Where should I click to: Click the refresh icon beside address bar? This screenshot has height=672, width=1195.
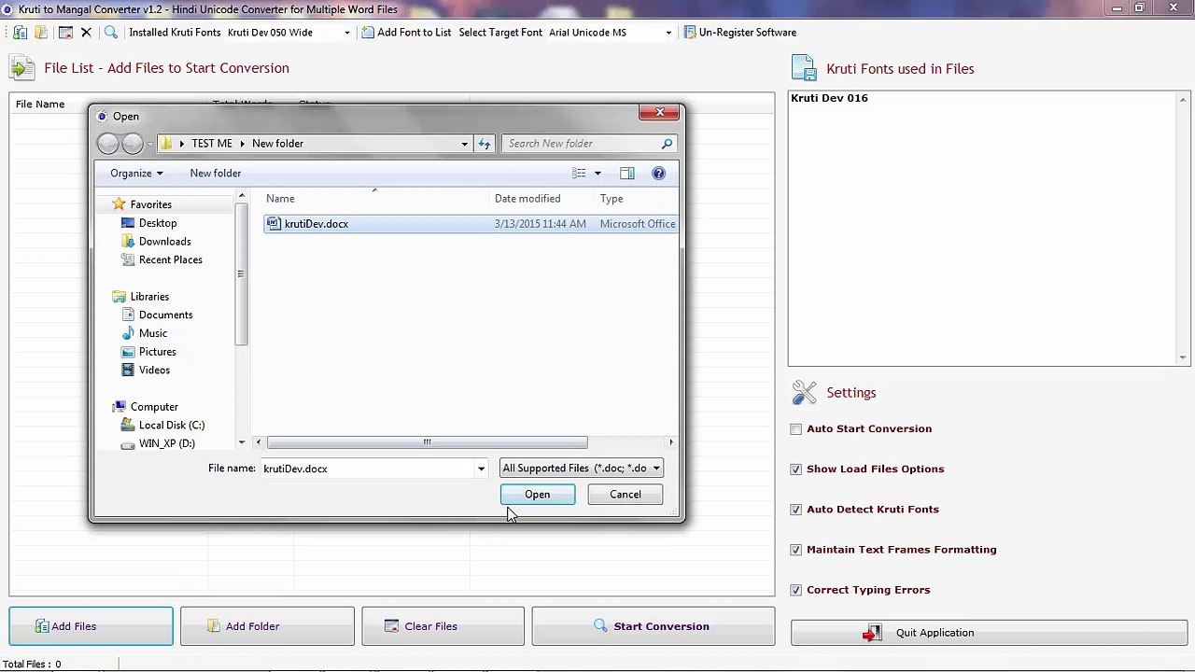tap(485, 144)
